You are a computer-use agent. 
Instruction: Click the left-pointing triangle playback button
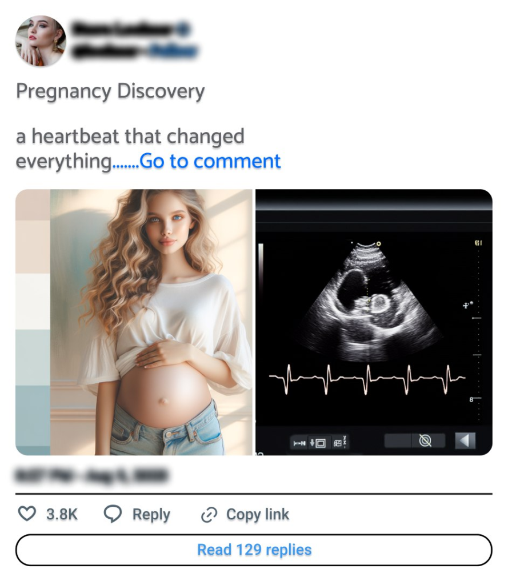tap(465, 440)
